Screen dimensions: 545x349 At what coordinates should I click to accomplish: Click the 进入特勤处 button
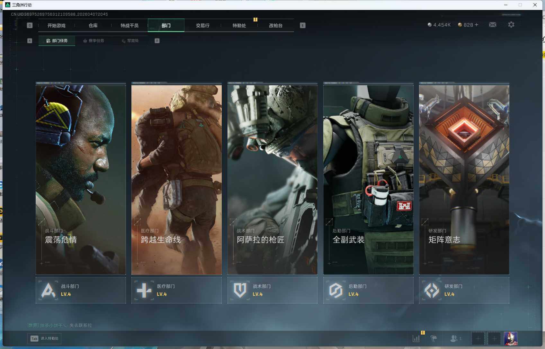coord(44,338)
